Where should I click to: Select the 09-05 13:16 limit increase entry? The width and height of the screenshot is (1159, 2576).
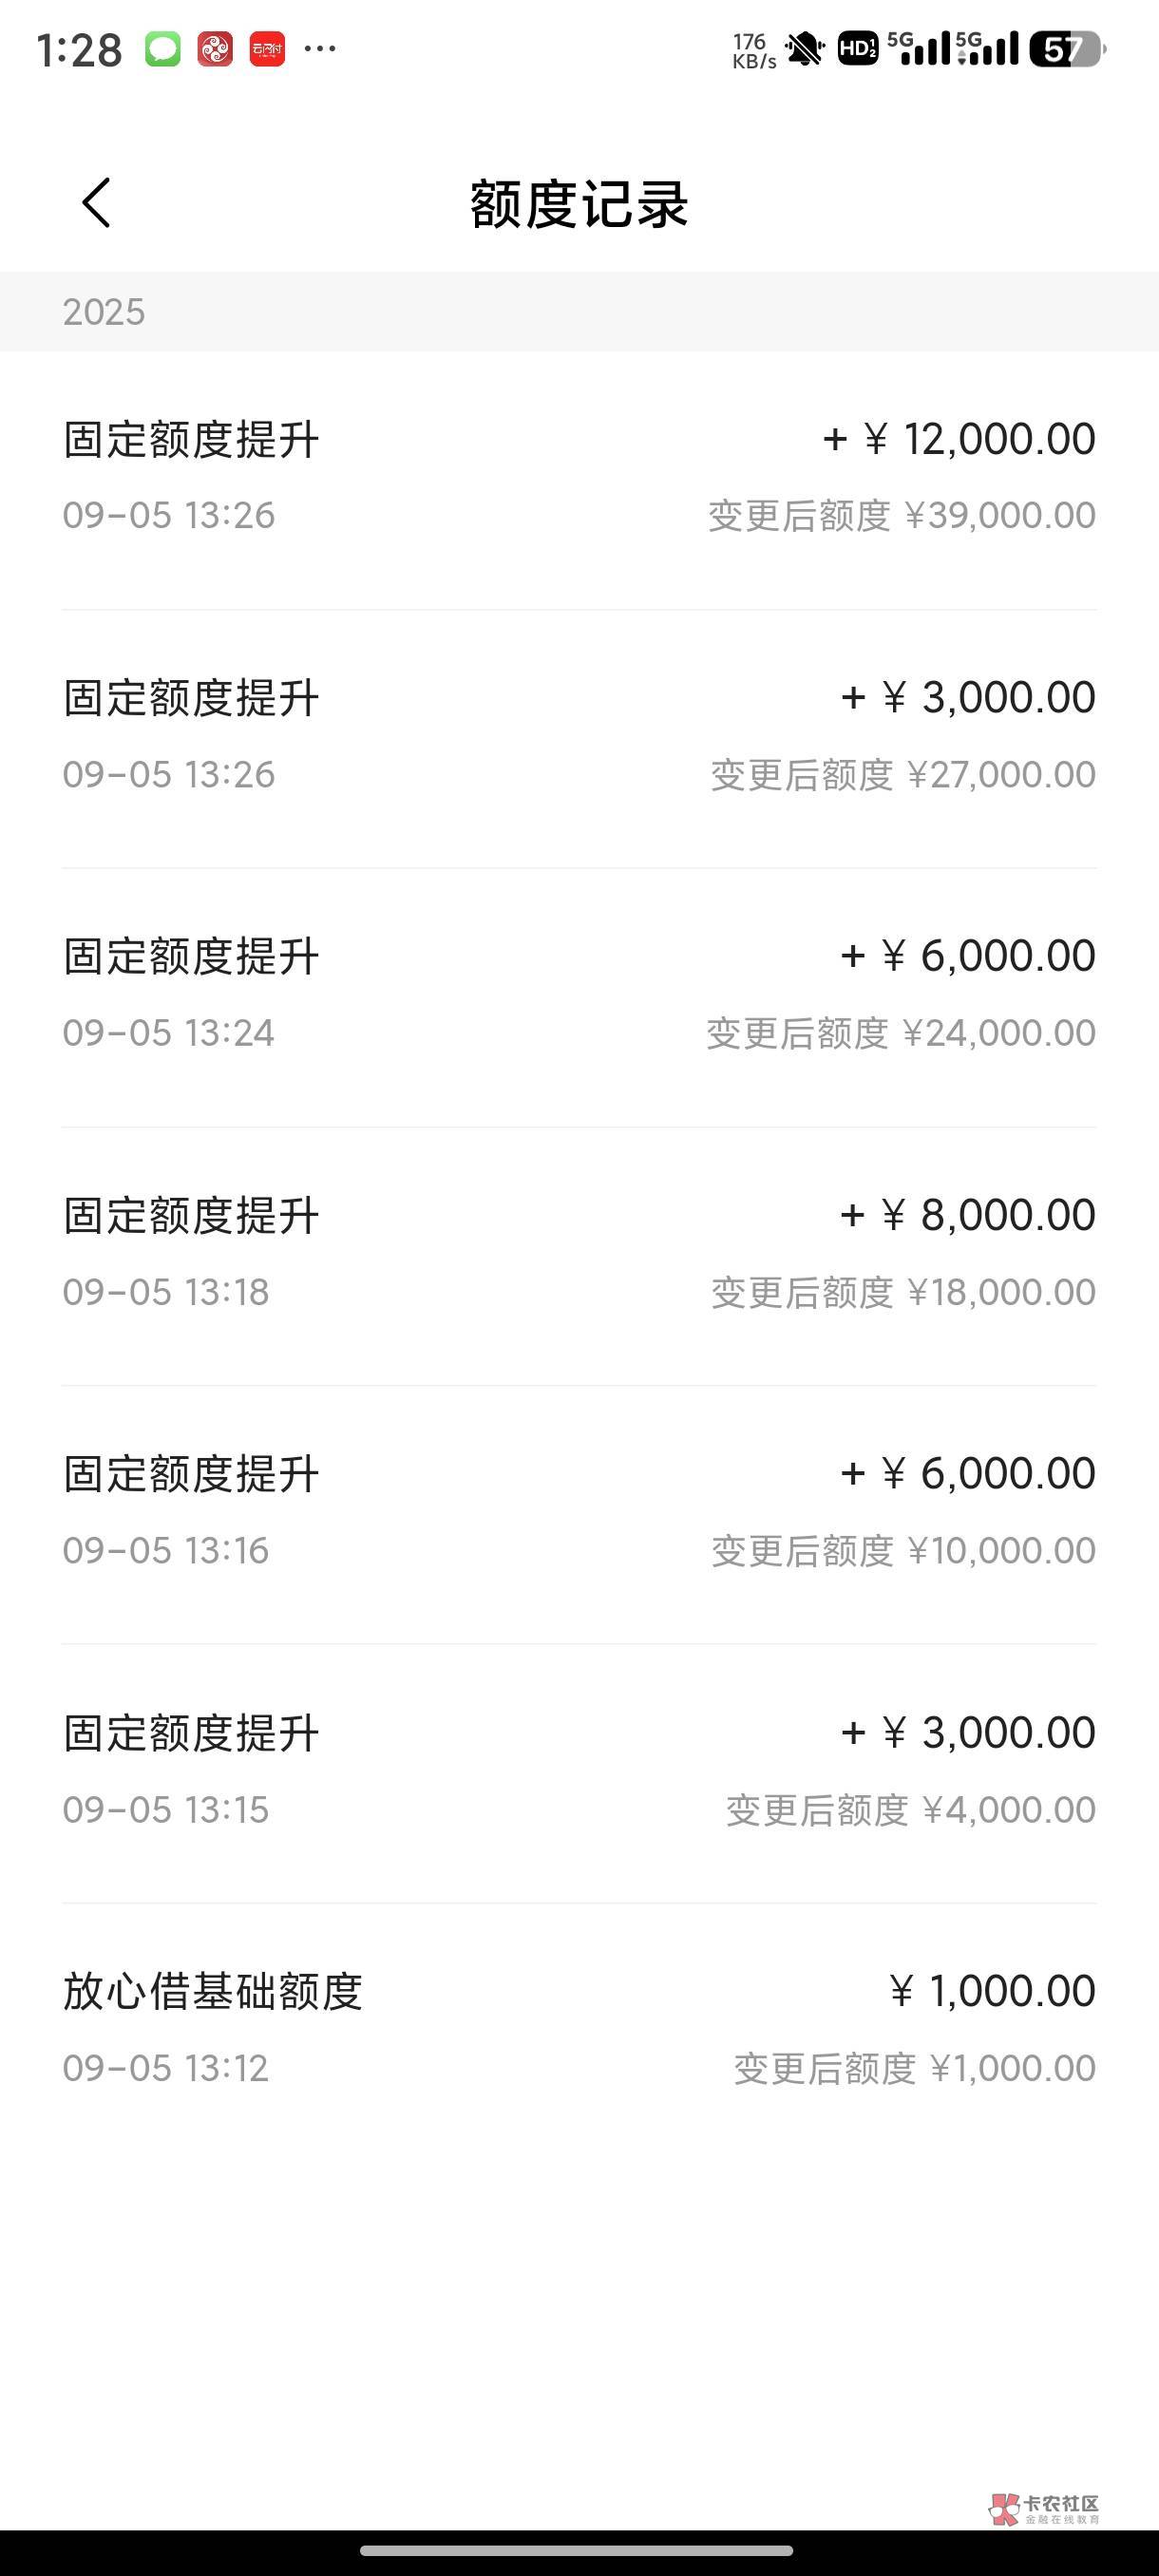coord(579,1511)
